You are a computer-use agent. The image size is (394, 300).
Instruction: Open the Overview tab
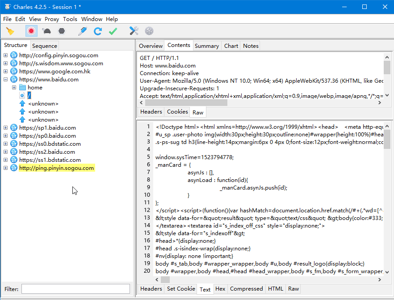click(x=151, y=46)
